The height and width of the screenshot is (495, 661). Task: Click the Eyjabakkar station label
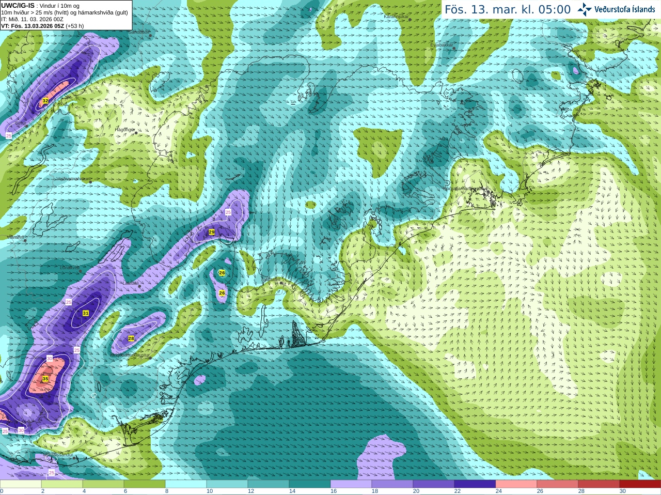point(442,45)
